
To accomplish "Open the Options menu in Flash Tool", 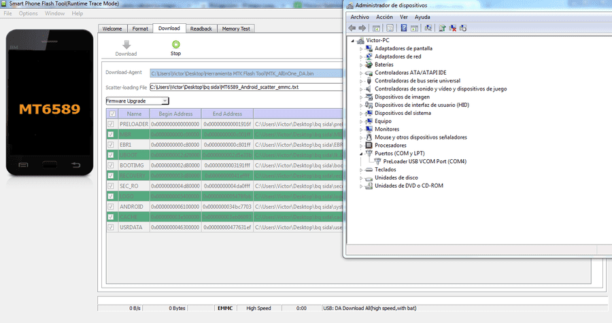I will point(29,14).
